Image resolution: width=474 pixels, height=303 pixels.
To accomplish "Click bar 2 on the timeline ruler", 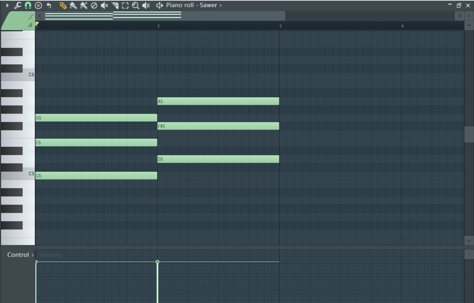I will (x=158, y=26).
